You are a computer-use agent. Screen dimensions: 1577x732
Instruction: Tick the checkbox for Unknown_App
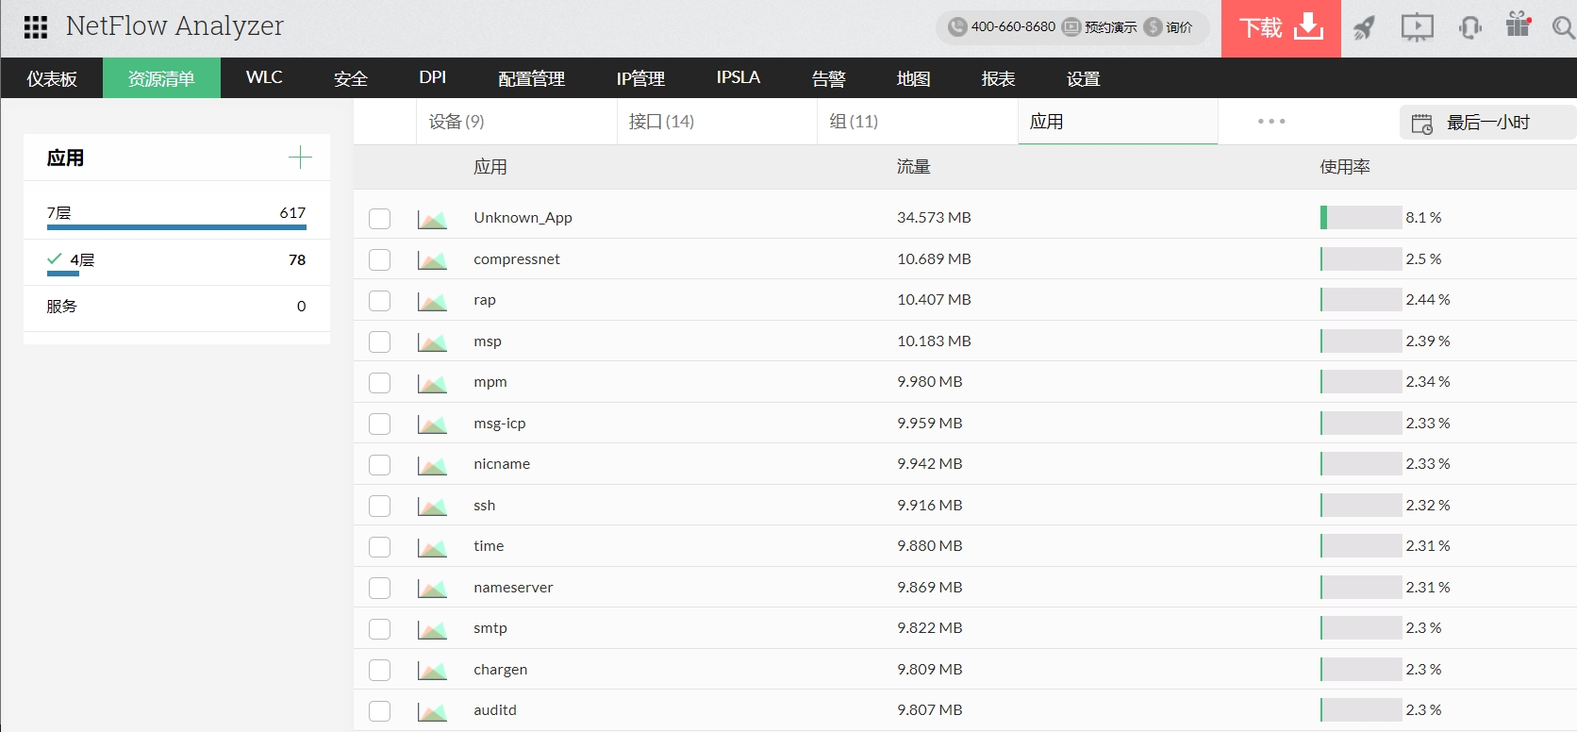tap(379, 219)
